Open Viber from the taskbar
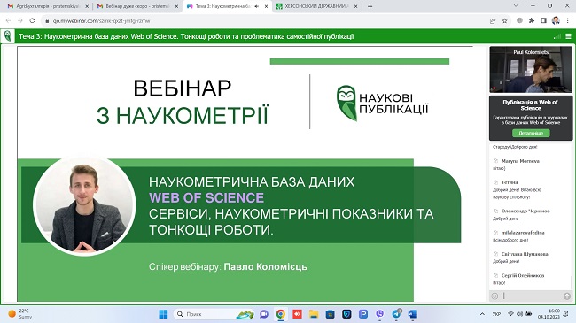This screenshot has height=323, width=576. (379, 314)
